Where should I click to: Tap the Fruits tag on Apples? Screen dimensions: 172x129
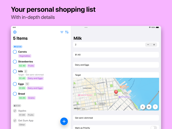[x=31, y=115]
